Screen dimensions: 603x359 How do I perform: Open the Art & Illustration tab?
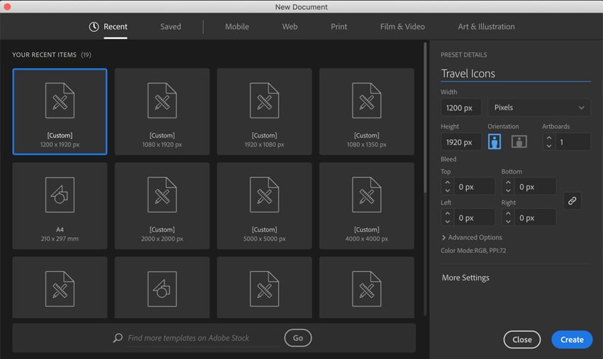click(x=486, y=26)
